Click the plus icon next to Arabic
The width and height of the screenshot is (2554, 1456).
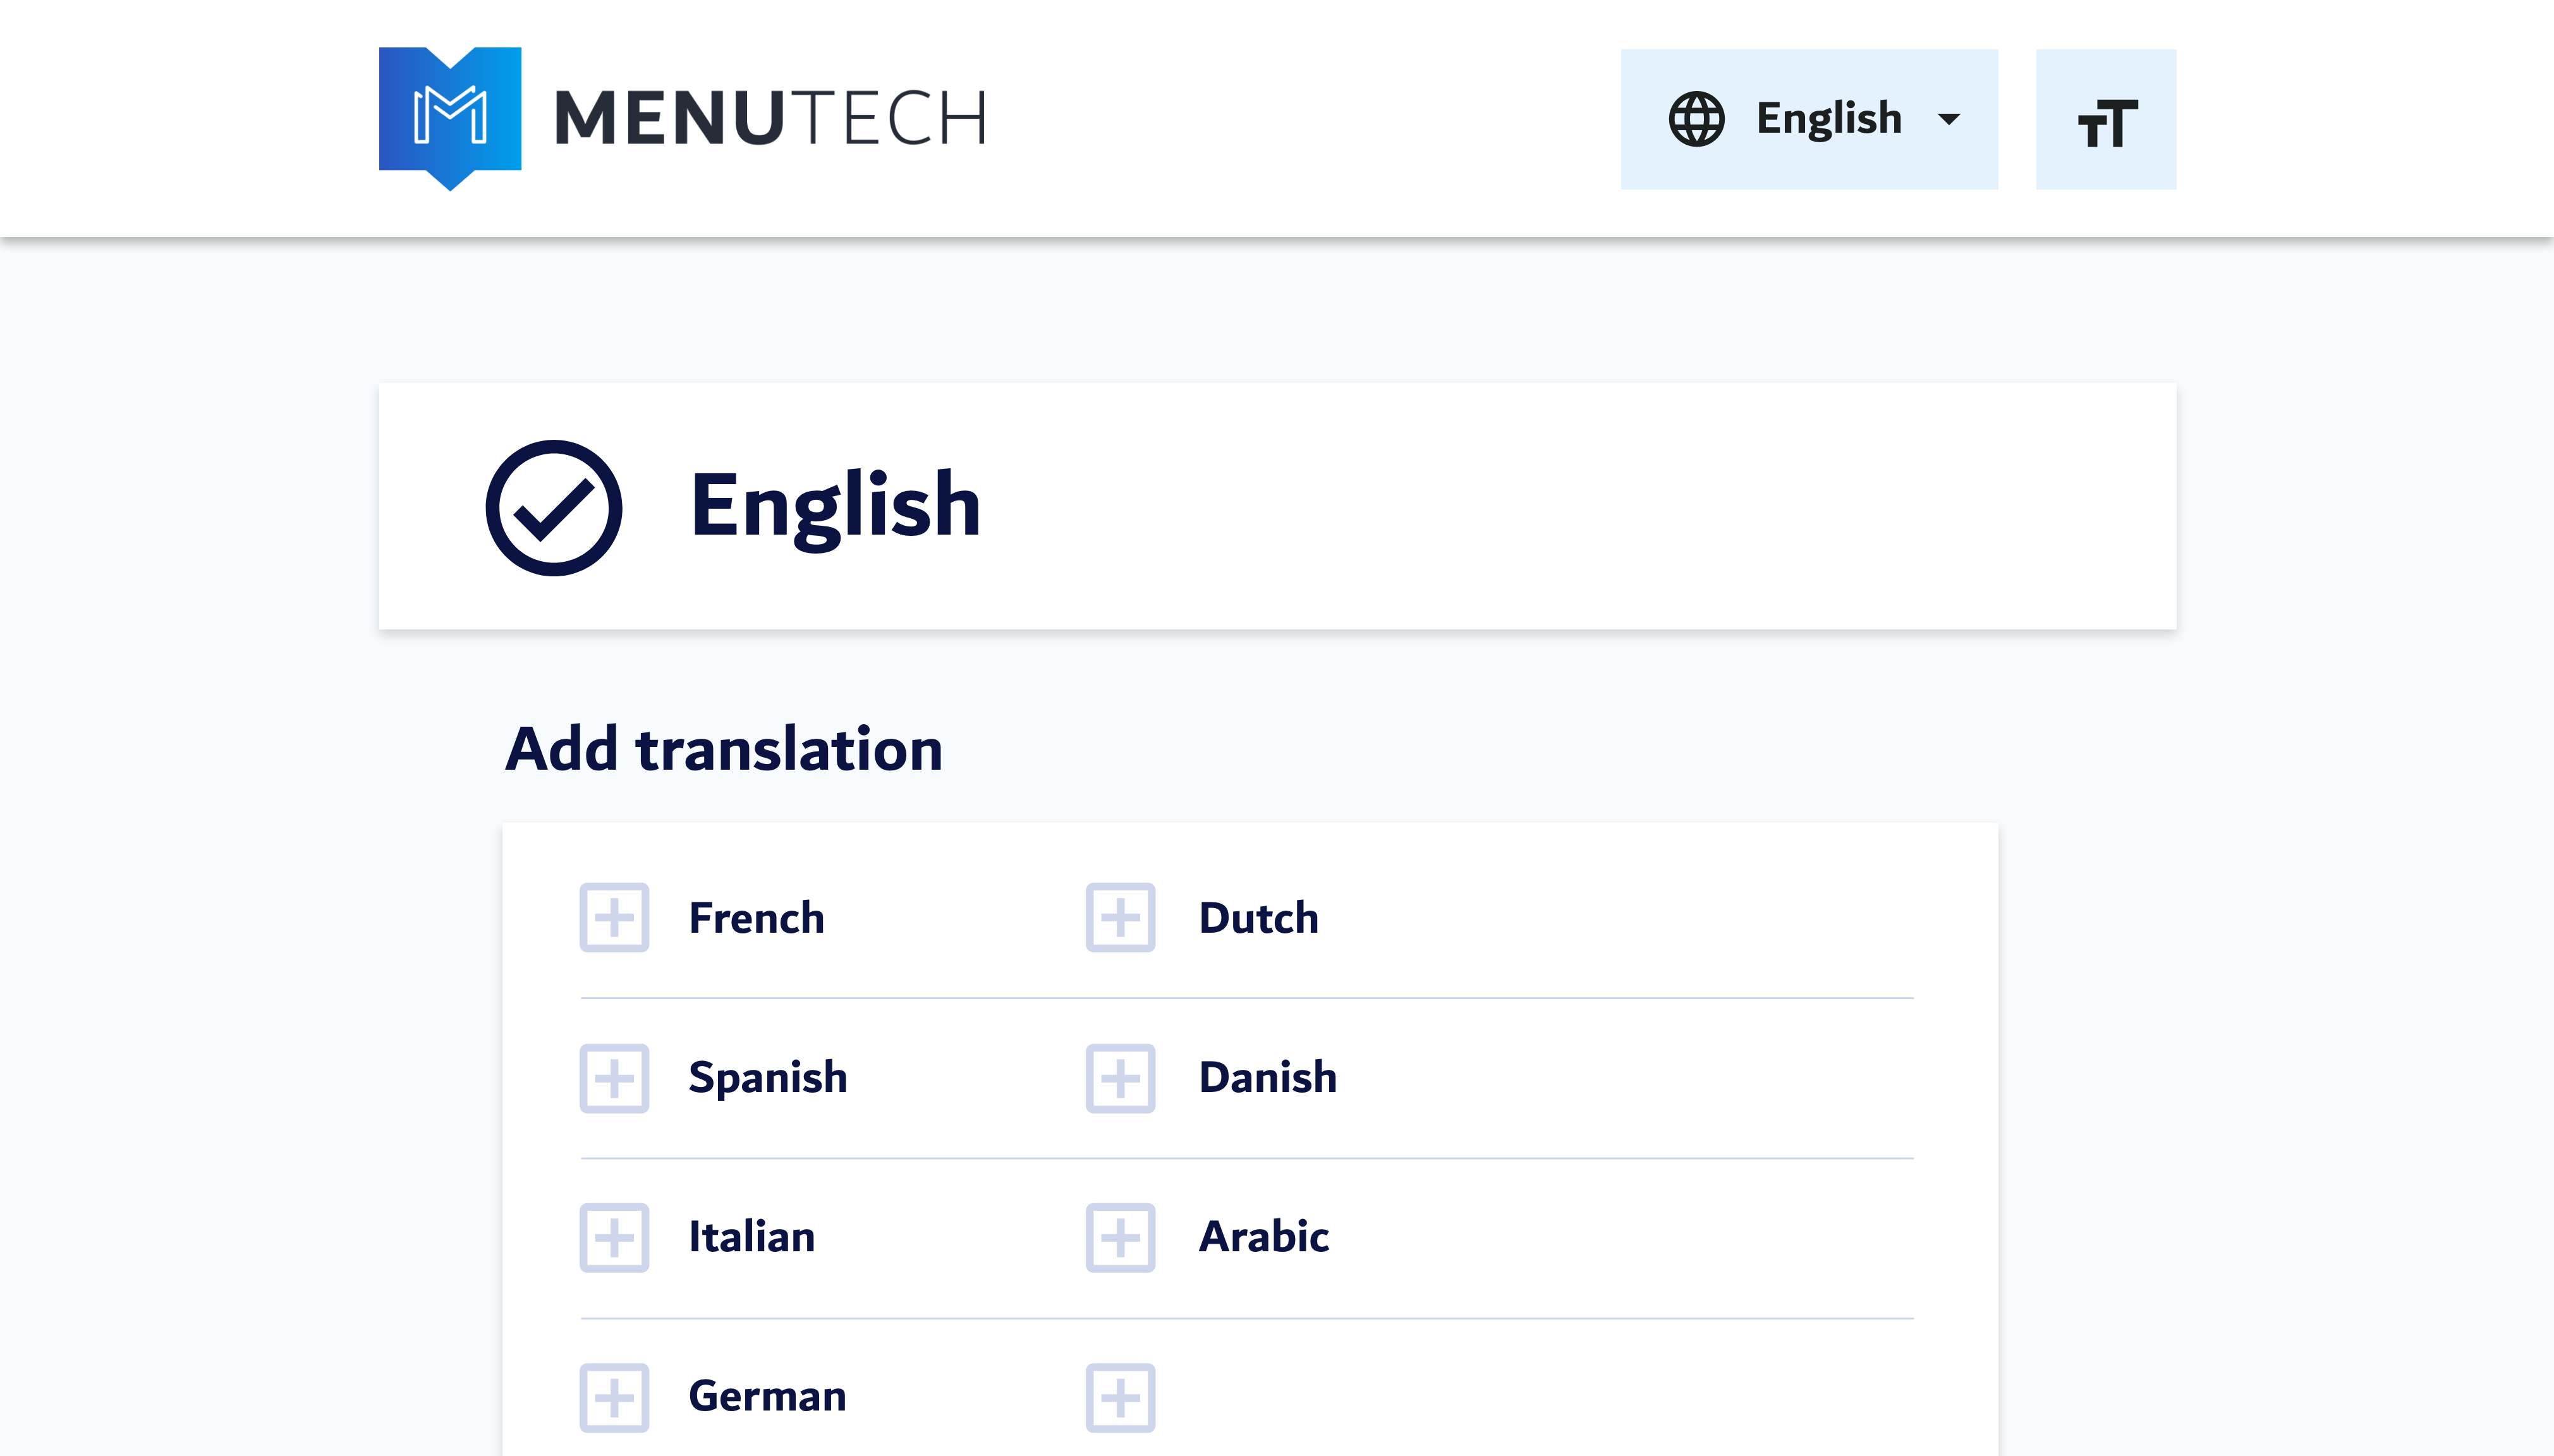pyautogui.click(x=1121, y=1238)
